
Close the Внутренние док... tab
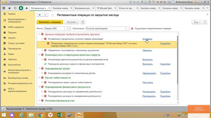(93, 8)
